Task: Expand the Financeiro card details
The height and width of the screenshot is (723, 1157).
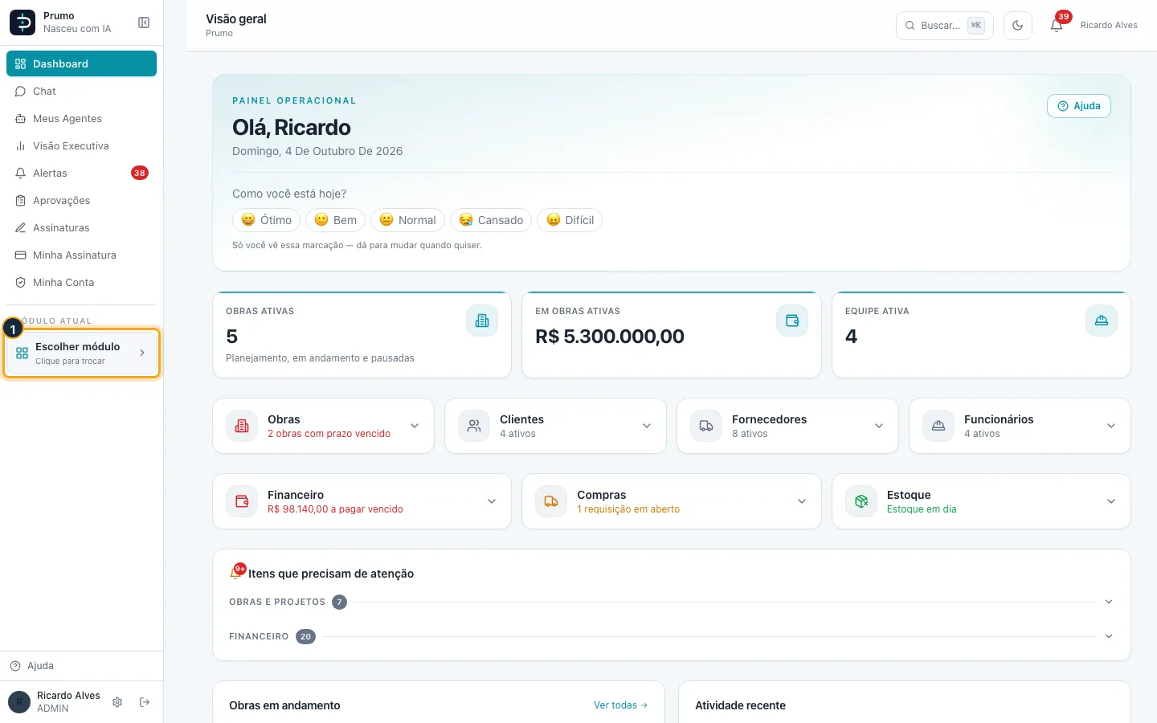Action: tap(492, 501)
